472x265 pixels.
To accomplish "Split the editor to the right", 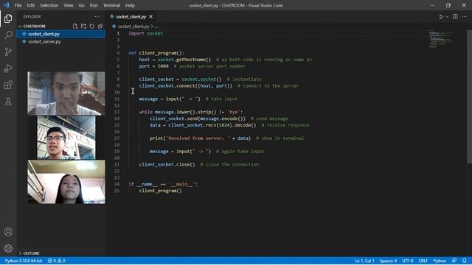I will (x=455, y=16).
